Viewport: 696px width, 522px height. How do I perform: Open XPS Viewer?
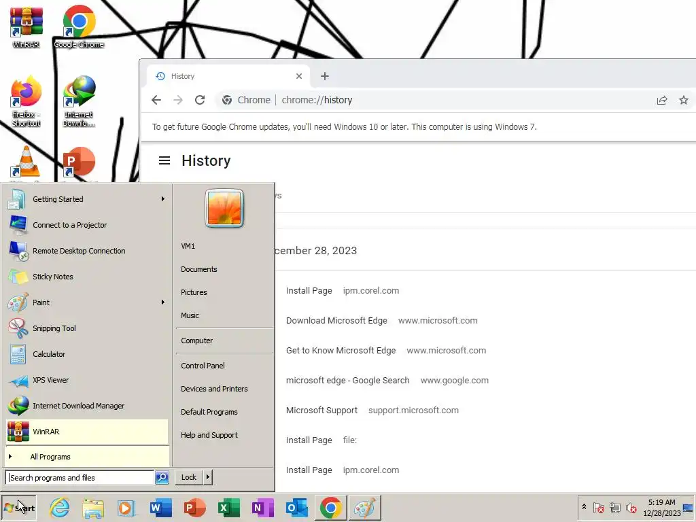[x=88, y=380]
